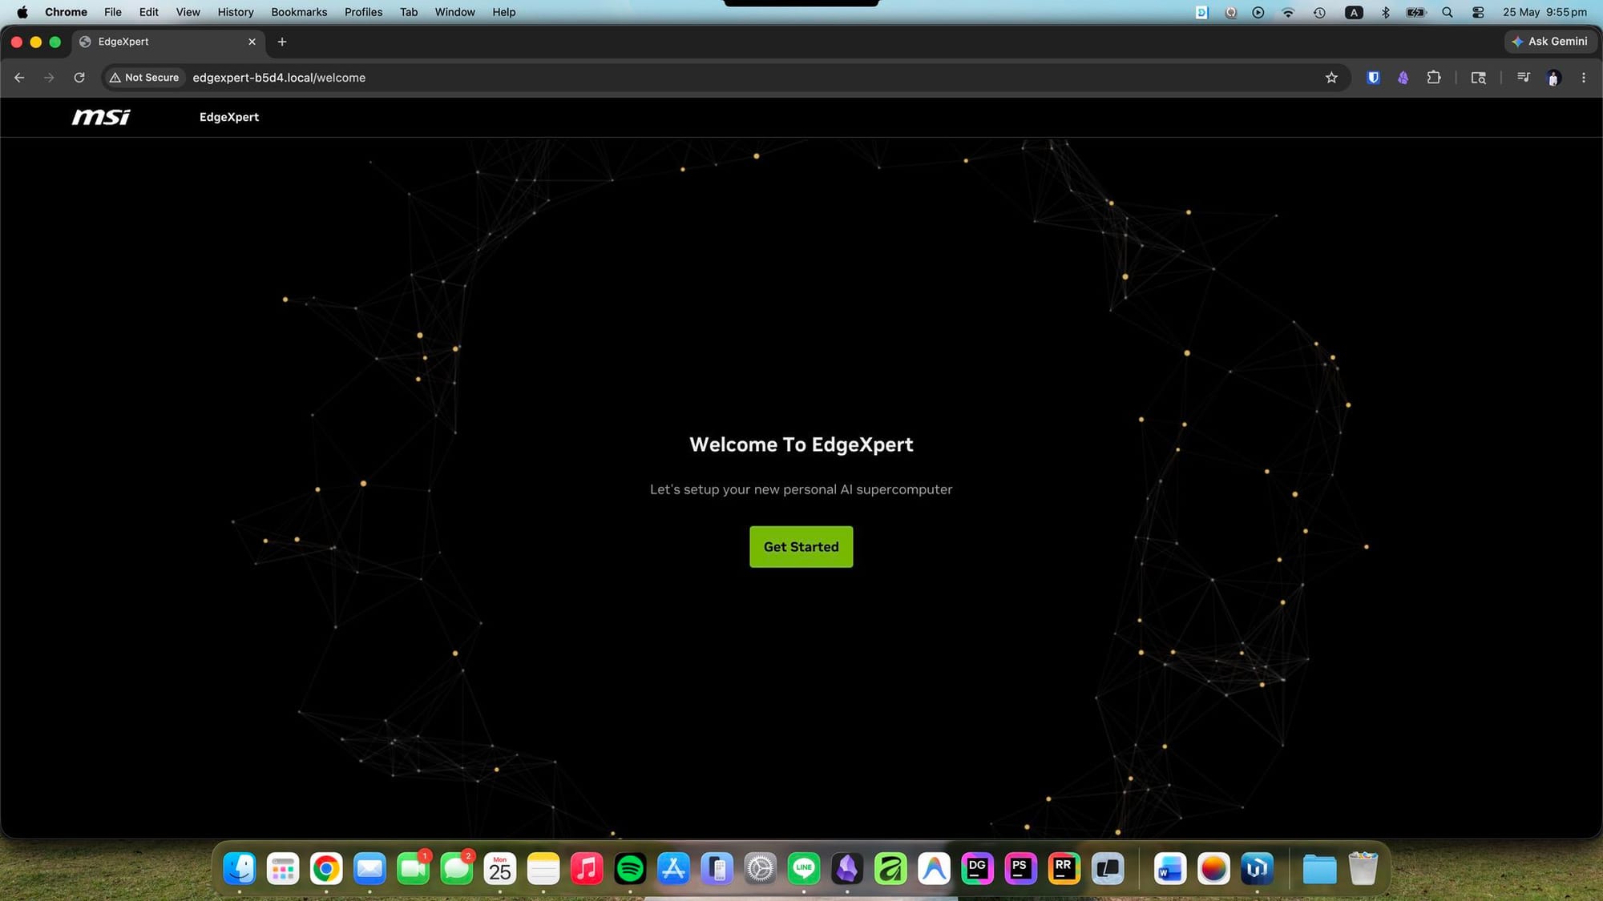
Task: Open System Settings from the Dock
Action: pos(760,868)
